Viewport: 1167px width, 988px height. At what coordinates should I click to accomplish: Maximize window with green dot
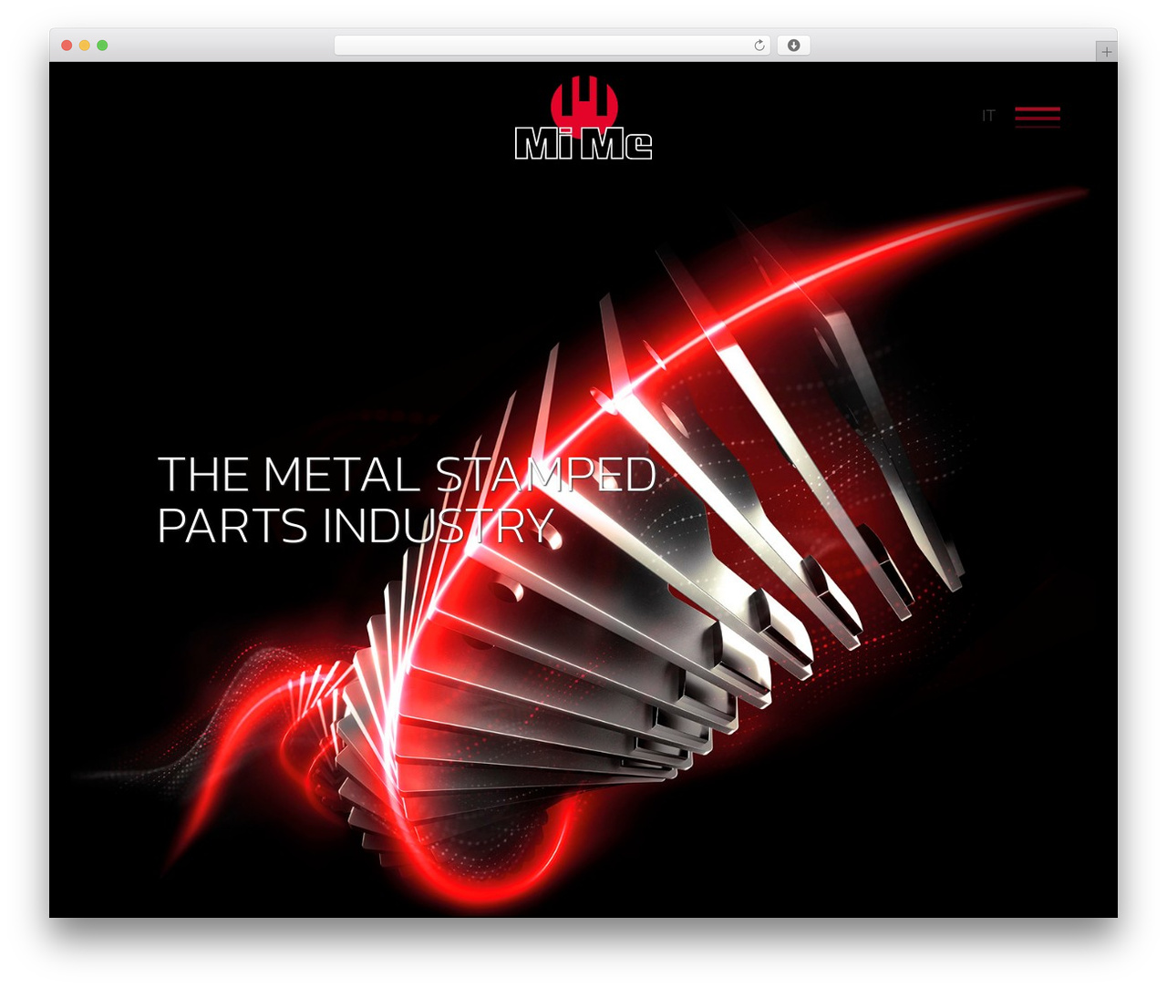[102, 46]
